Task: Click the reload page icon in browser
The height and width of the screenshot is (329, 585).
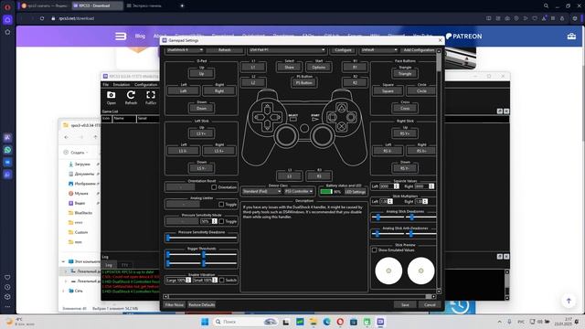Action: point(42,18)
